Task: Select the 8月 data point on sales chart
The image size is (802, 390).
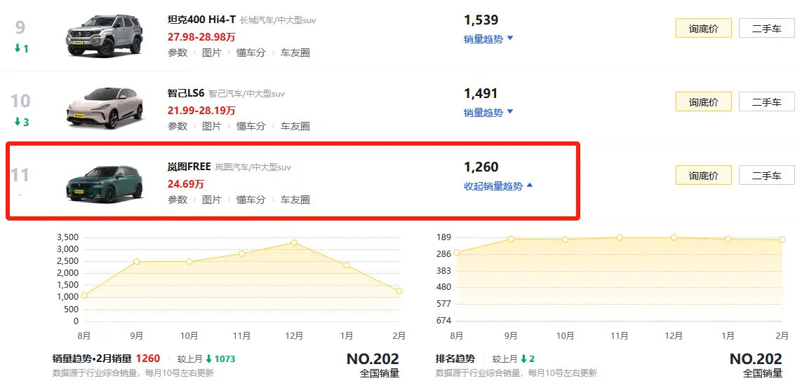Action: (x=84, y=295)
